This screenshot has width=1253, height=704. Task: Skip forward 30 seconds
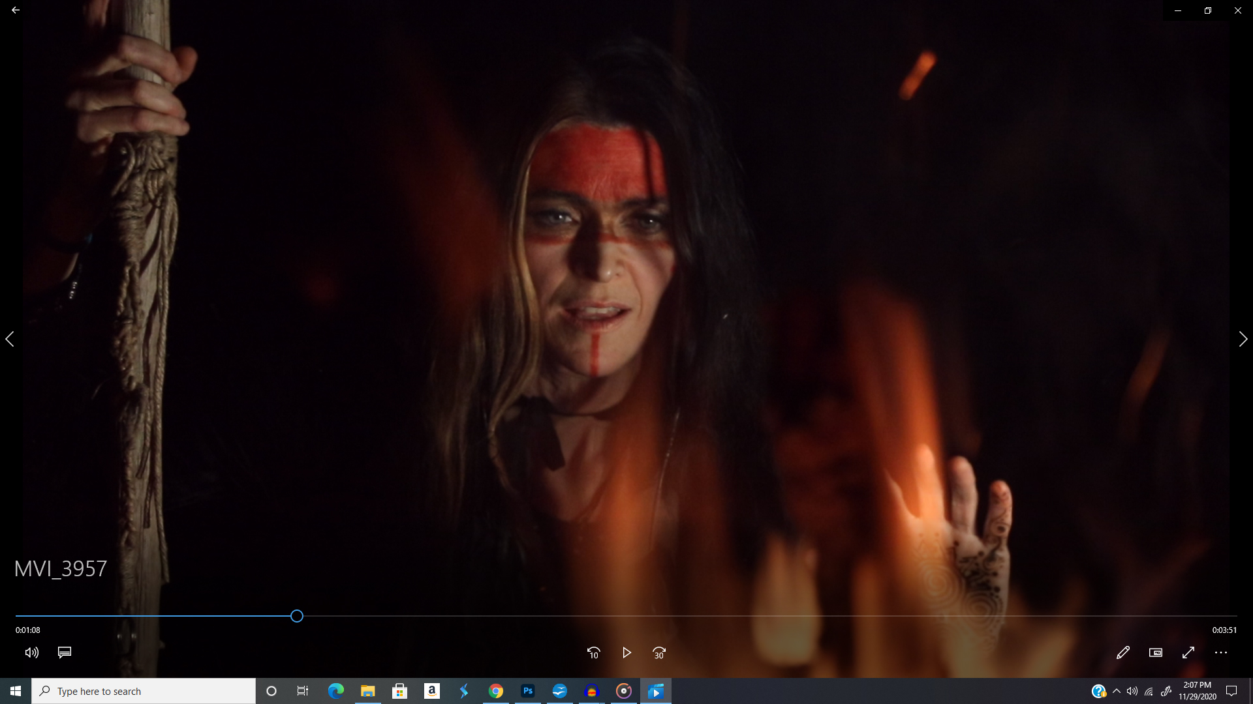click(x=659, y=653)
